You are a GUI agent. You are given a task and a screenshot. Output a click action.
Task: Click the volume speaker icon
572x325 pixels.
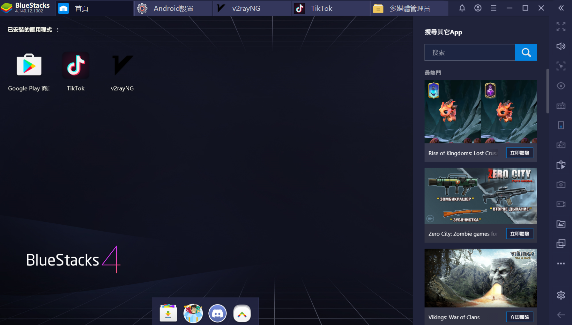coord(561,46)
